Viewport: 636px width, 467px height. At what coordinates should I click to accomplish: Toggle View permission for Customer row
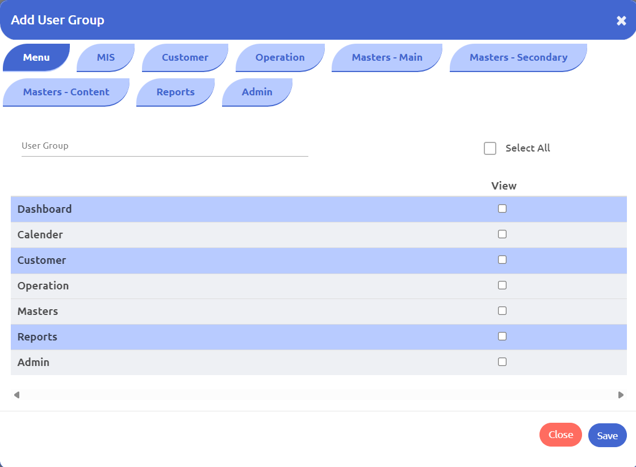pos(502,260)
